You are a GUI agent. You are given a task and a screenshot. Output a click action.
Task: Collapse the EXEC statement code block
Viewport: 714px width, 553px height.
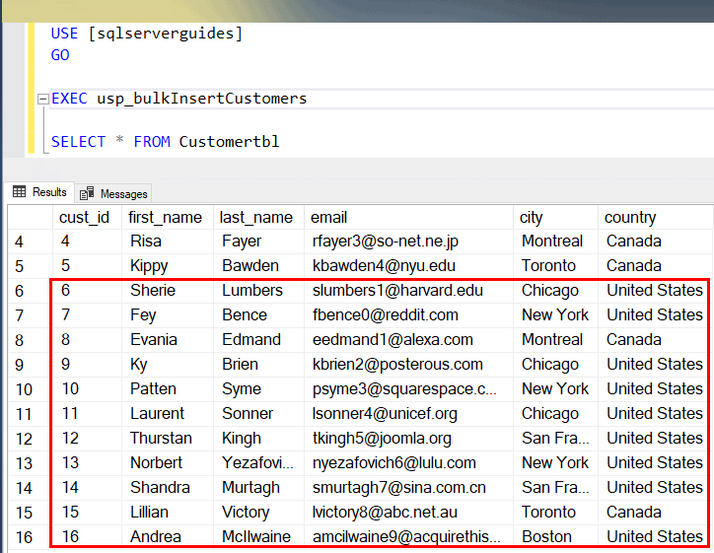coord(42,99)
